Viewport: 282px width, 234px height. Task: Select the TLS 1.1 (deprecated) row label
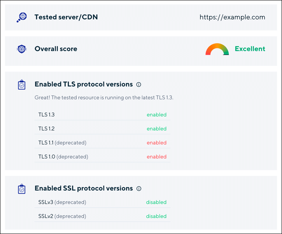tap(62, 143)
